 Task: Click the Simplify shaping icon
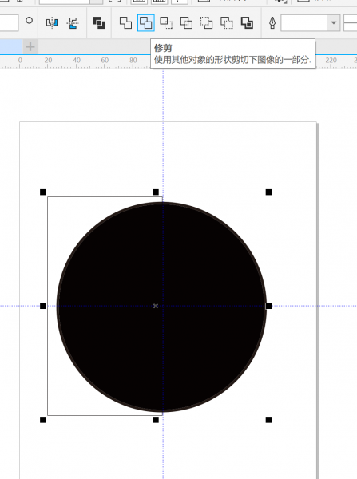[x=186, y=23]
